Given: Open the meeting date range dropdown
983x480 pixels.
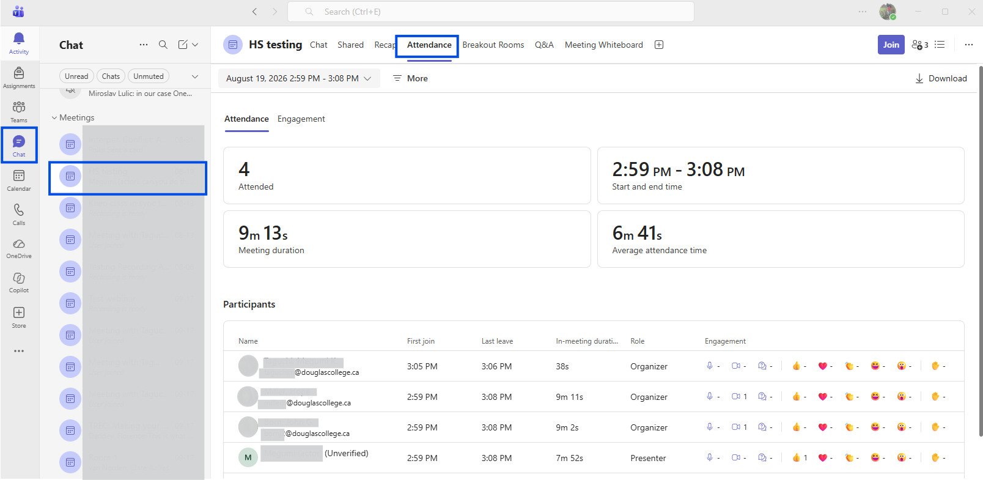Looking at the screenshot, I should pos(299,78).
